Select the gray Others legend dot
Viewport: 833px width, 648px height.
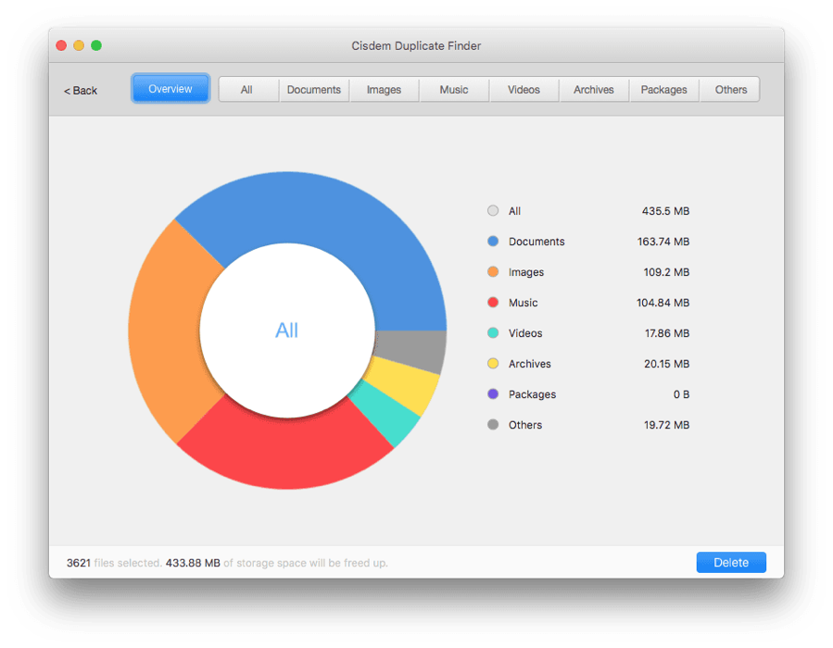tap(493, 425)
